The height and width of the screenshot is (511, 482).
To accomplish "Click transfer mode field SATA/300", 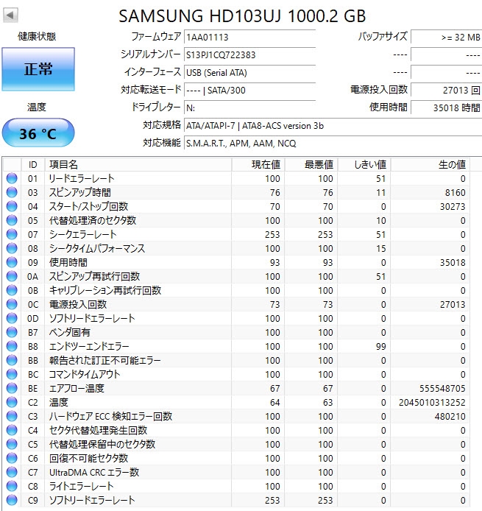I will pyautogui.click(x=249, y=90).
